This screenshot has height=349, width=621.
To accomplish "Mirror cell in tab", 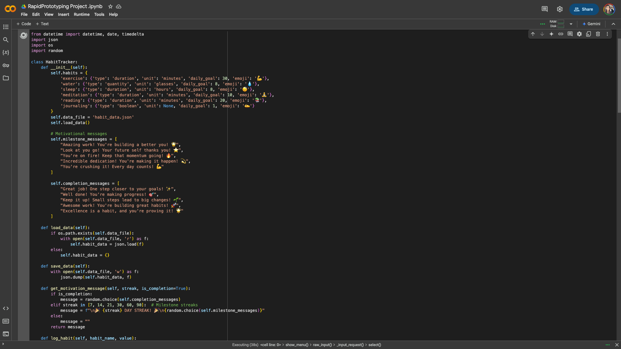I will tap(589, 34).
